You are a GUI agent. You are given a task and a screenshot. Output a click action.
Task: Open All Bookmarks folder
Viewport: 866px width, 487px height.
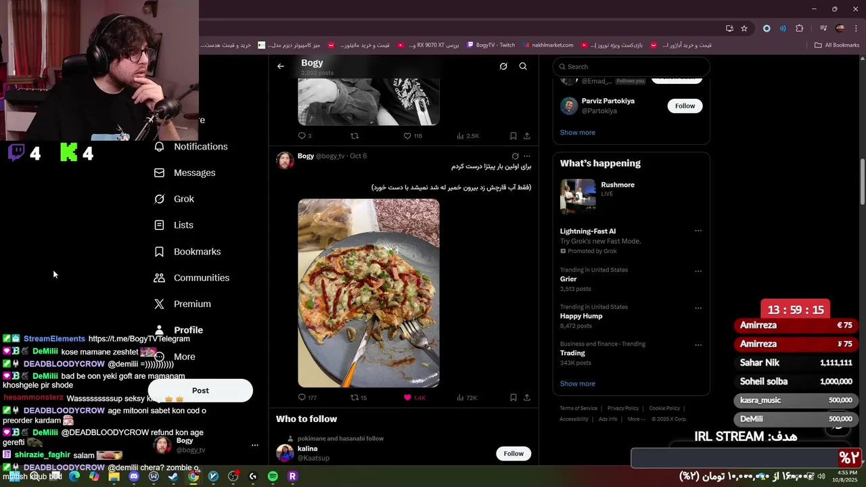tap(837, 45)
